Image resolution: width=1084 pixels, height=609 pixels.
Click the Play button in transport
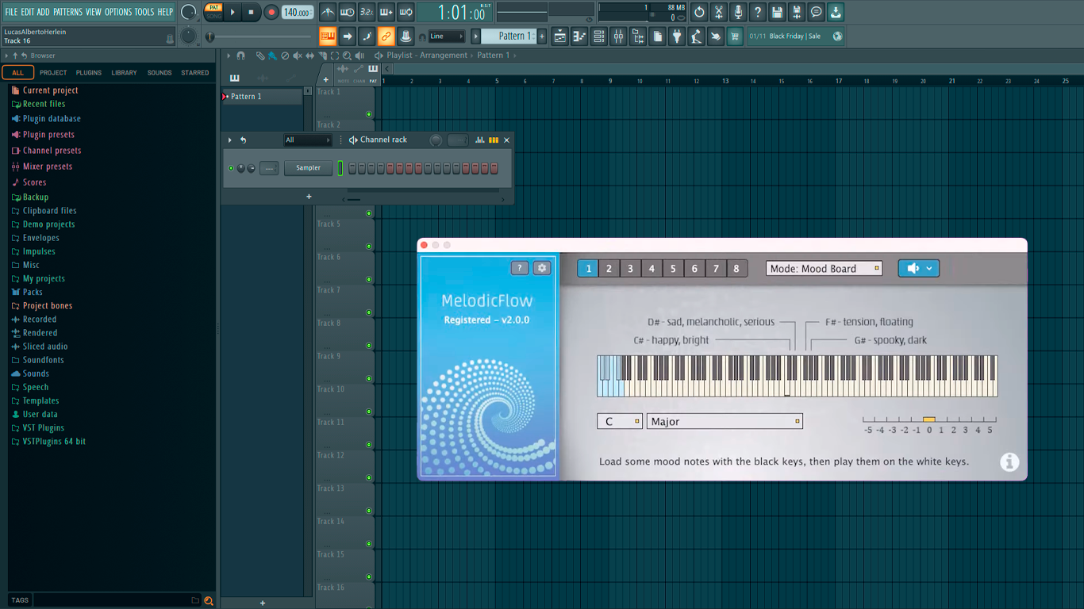click(x=233, y=13)
